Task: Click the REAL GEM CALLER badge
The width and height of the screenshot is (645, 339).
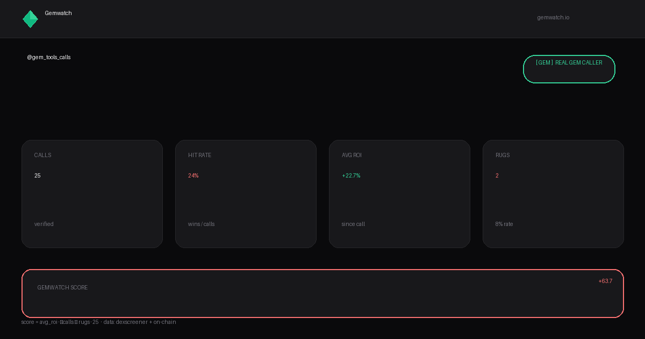Action: (x=569, y=69)
